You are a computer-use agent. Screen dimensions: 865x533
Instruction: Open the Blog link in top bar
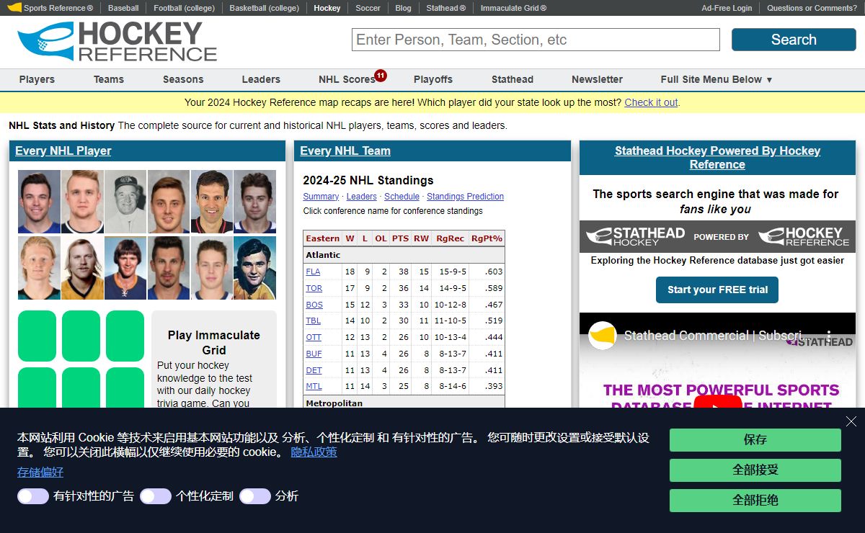pos(404,8)
